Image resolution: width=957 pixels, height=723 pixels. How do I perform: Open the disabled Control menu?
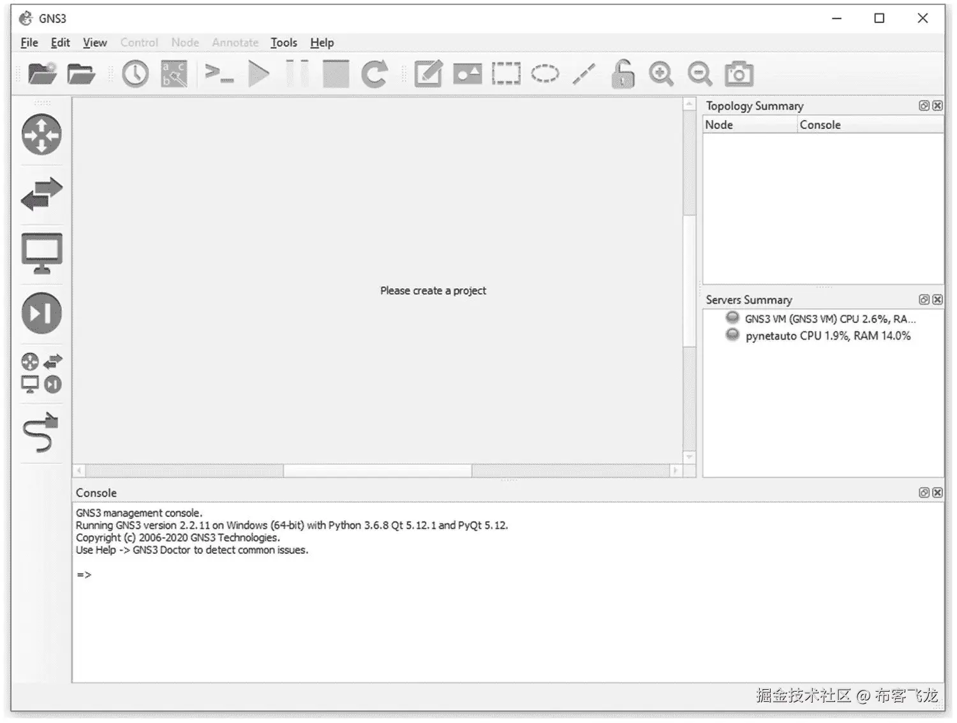(139, 43)
